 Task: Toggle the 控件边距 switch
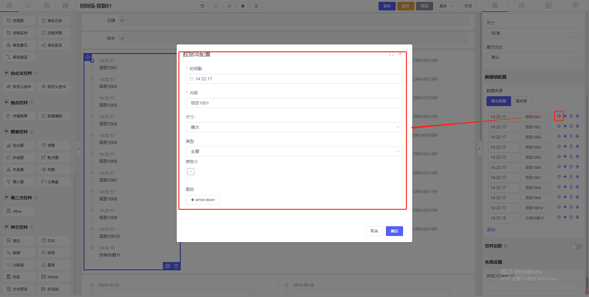pos(576,246)
